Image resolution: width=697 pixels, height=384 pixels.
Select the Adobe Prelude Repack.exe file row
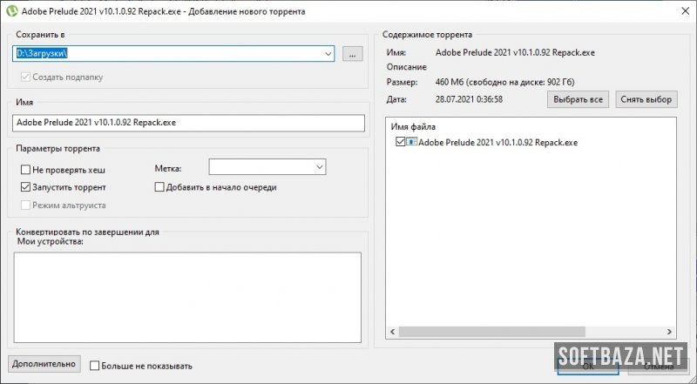[497, 142]
